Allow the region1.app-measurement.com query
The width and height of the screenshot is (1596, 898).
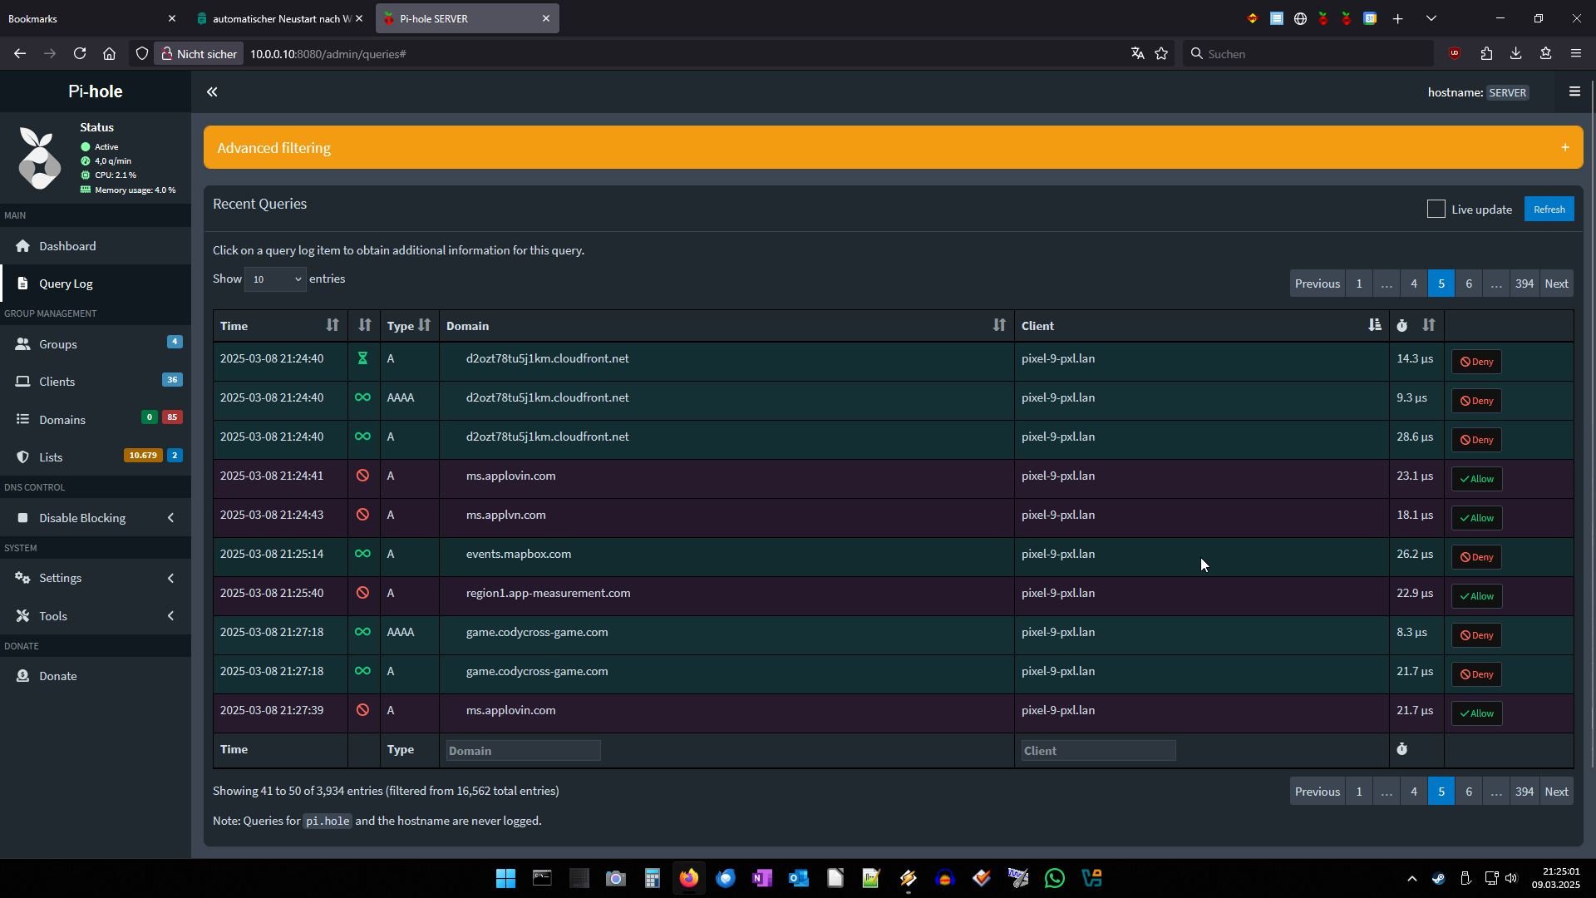(1476, 596)
